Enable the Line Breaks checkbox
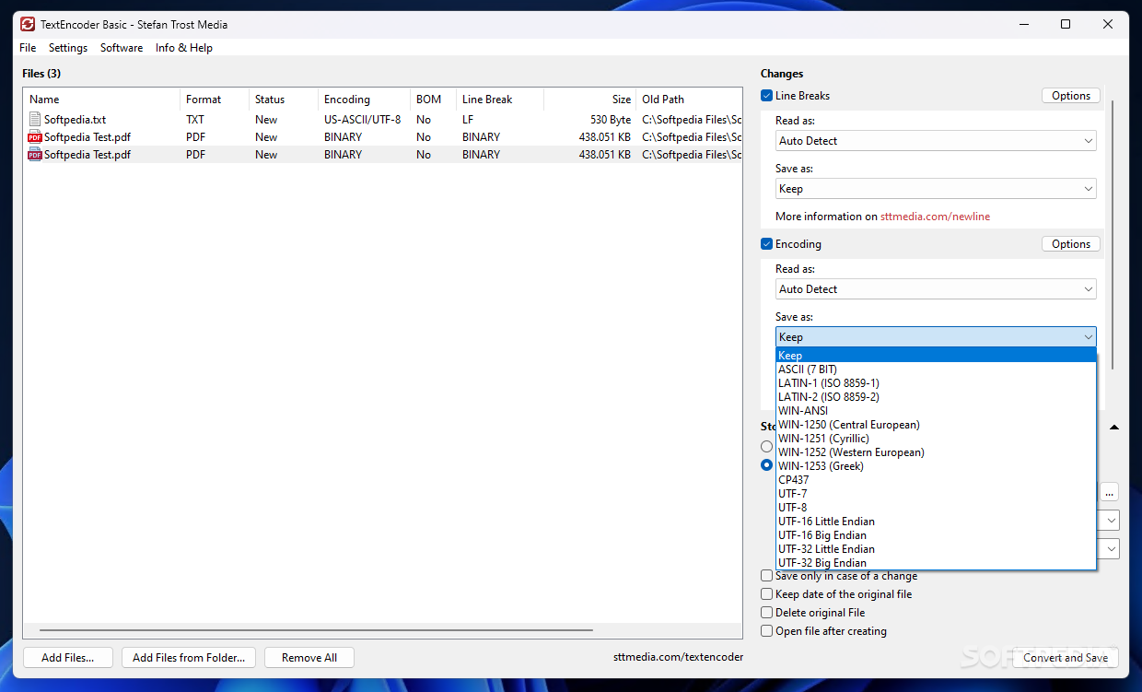This screenshot has height=692, width=1142. 766,96
